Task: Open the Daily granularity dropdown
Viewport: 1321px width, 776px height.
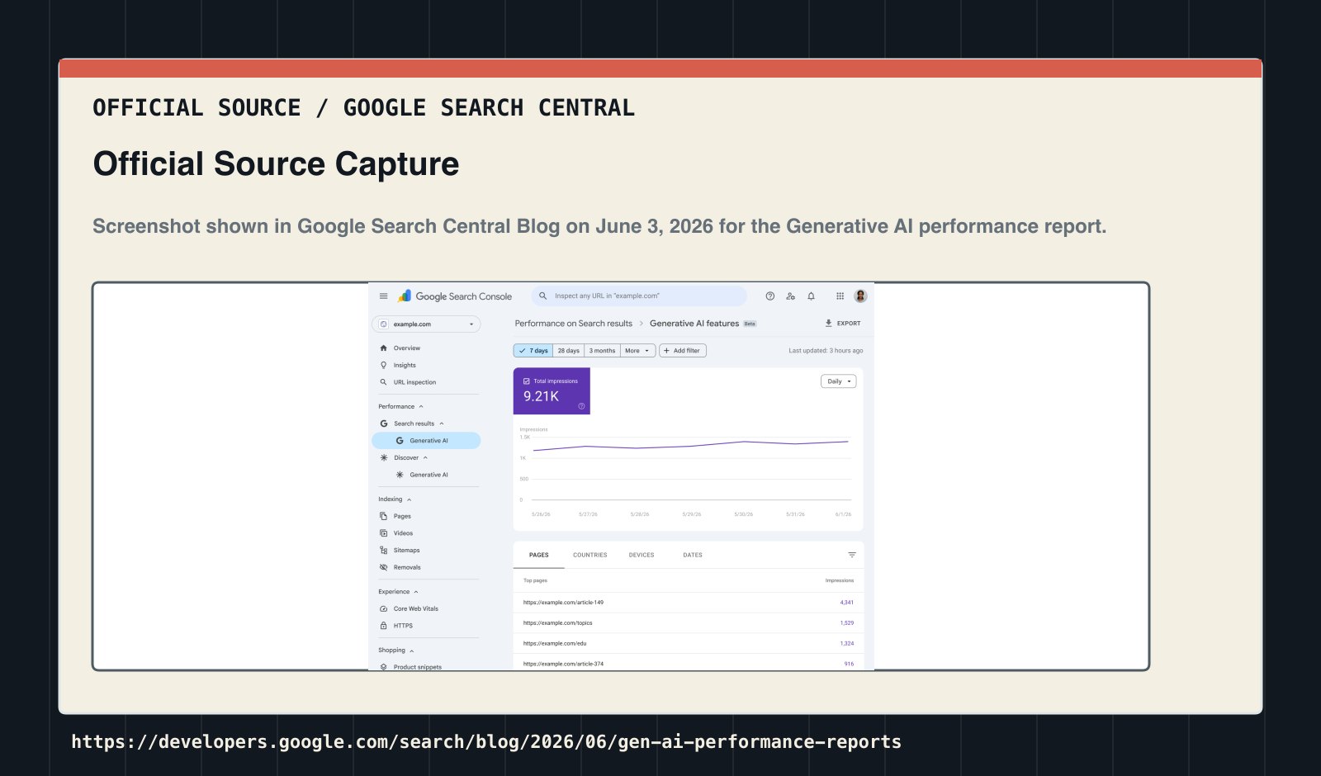Action: pos(839,381)
